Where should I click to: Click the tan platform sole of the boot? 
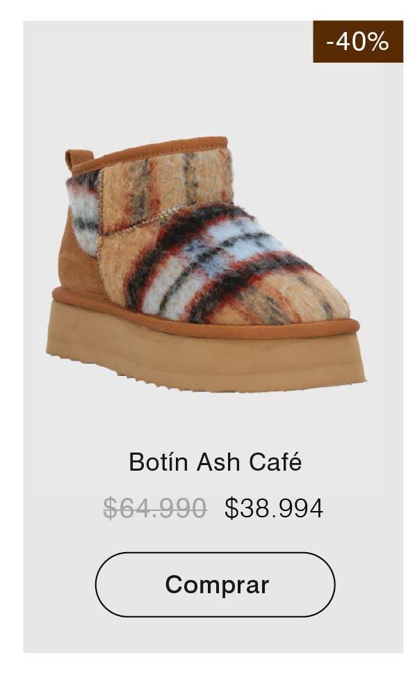coord(206,356)
